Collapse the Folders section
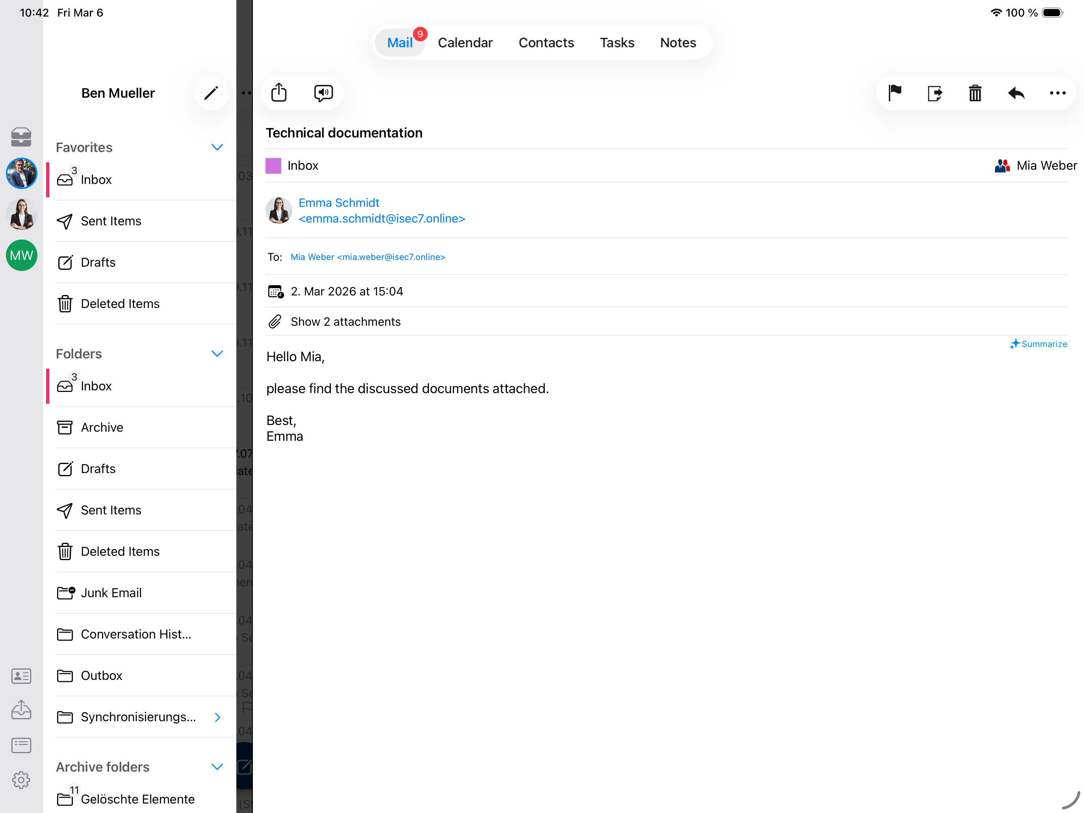Screen dimensions: 1084x813 coord(217,354)
